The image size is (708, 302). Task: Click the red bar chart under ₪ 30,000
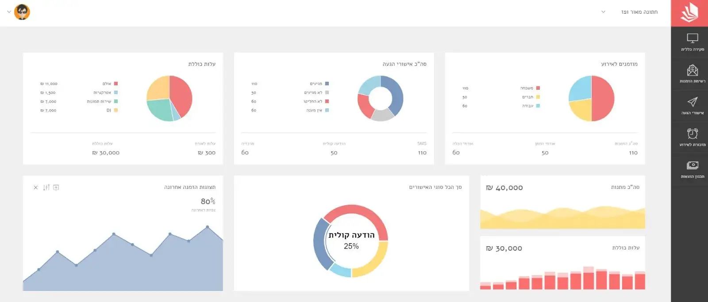[x=562, y=278]
